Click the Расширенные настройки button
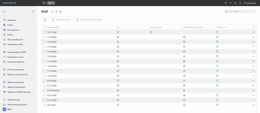The height and width of the screenshot is (113, 260). click(90, 19)
